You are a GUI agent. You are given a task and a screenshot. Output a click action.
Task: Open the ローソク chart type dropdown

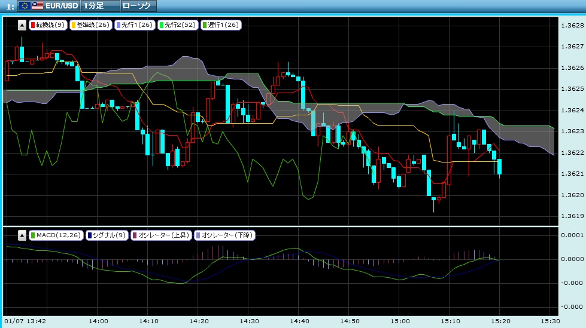click(x=139, y=5)
